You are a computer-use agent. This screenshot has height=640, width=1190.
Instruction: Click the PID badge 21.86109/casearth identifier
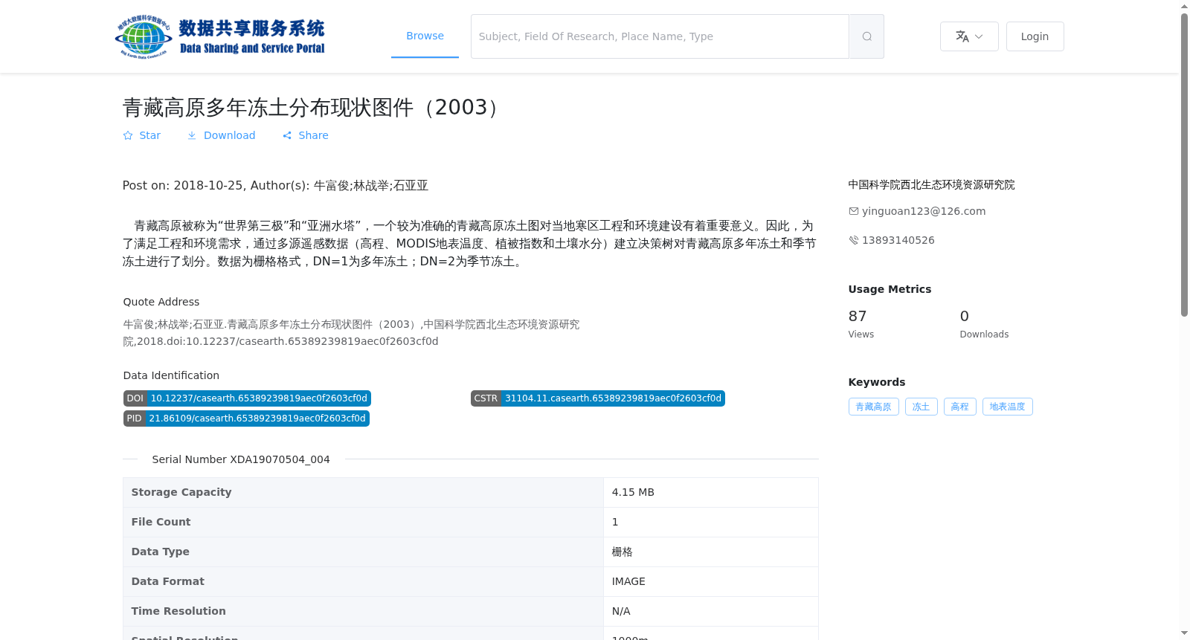pos(246,418)
